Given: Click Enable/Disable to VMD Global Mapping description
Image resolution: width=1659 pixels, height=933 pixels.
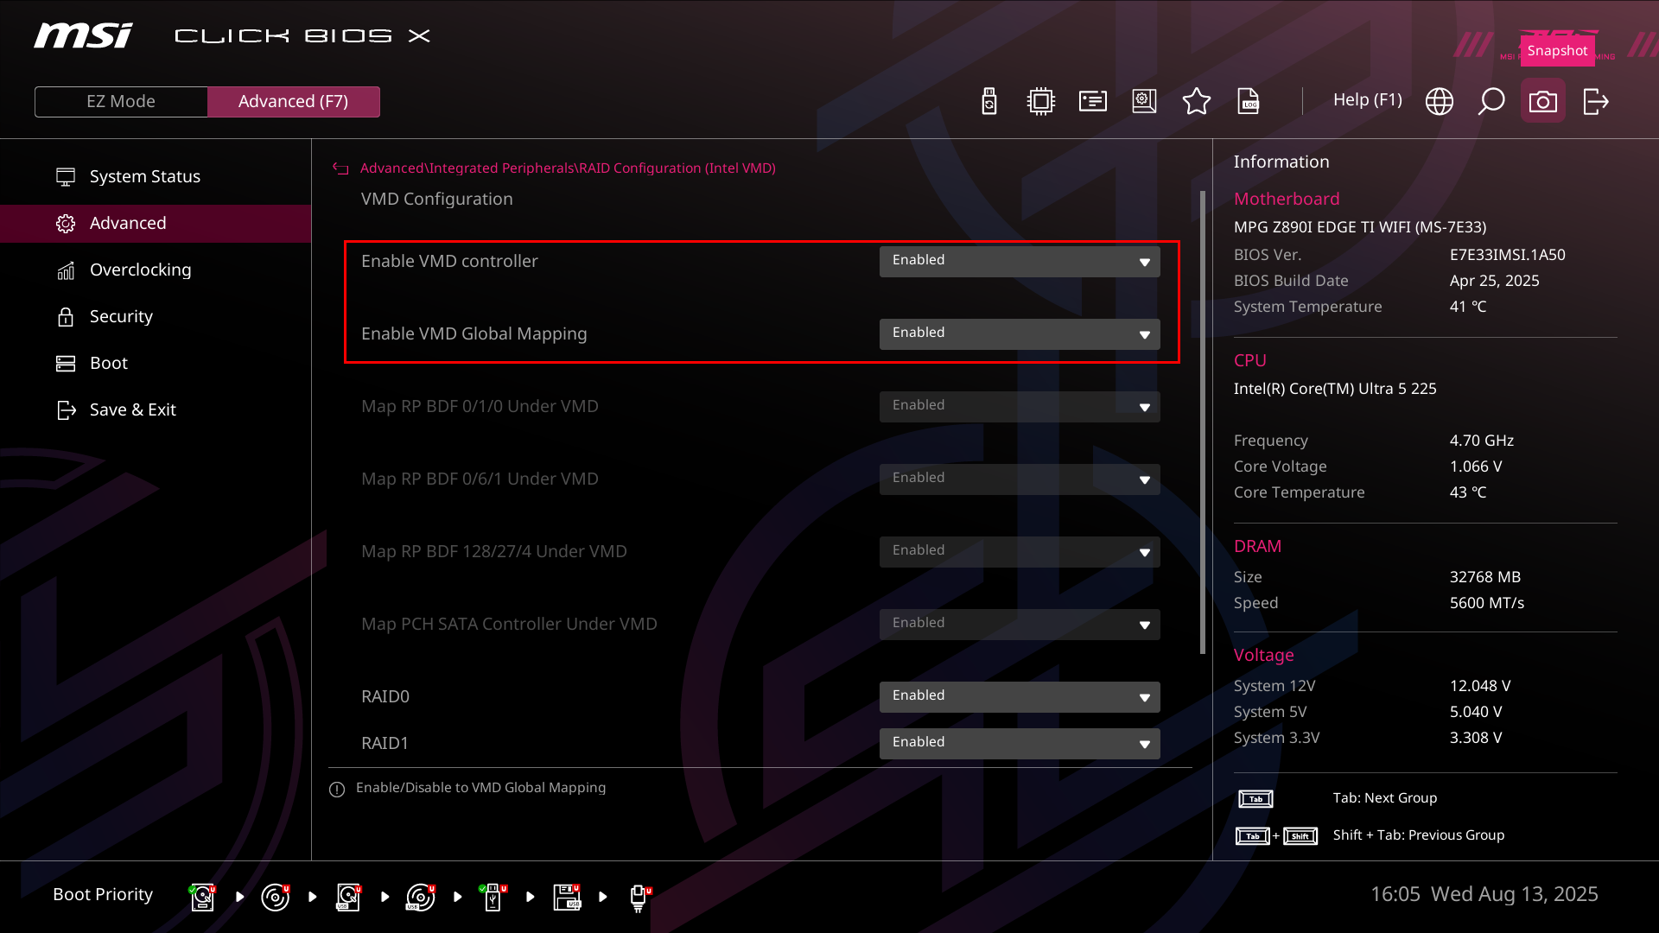Looking at the screenshot, I should 480,788.
